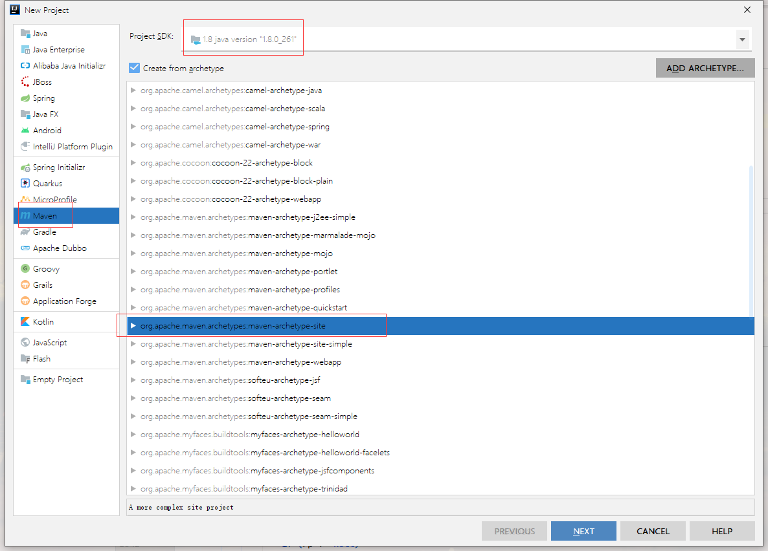Screen dimensions: 768x551
Task: Click the JBoss red dotted icon
Action: pyautogui.click(x=25, y=81)
